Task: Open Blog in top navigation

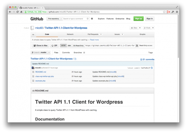Action: [128, 19]
